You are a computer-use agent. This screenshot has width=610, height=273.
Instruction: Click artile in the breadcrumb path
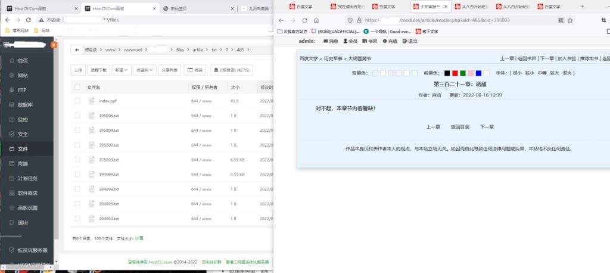coord(197,50)
